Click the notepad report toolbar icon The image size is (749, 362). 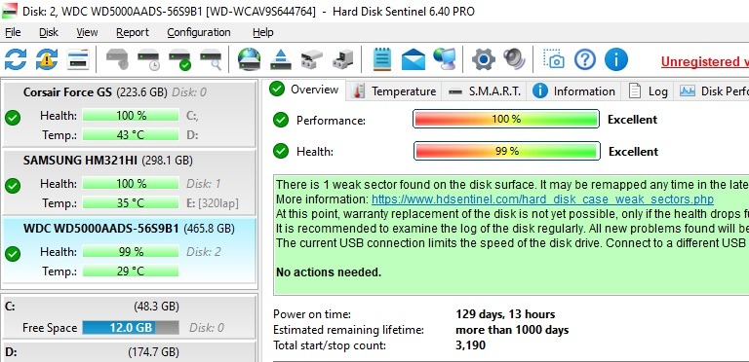tap(381, 60)
